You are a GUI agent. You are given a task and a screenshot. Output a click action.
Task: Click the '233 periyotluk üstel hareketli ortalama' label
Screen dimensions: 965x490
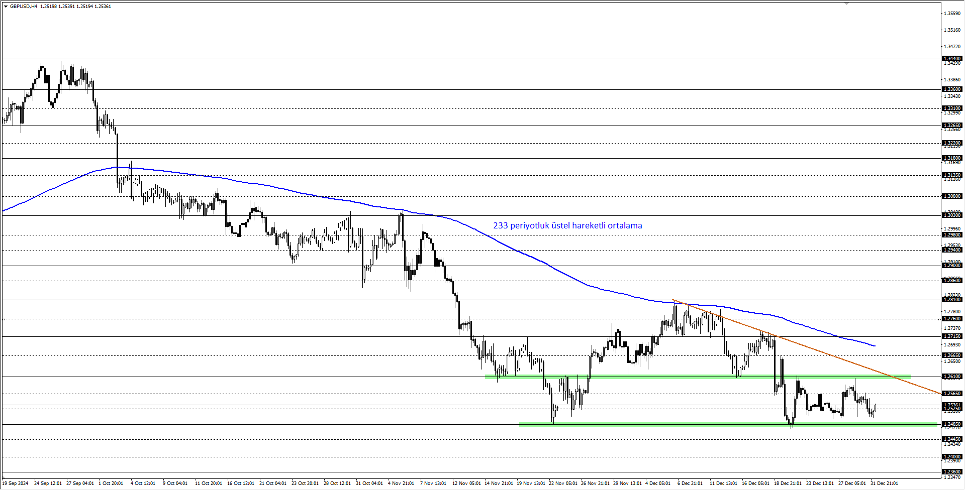pos(567,225)
